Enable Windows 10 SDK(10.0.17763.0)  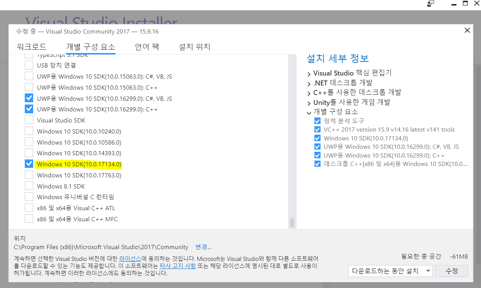point(29,175)
